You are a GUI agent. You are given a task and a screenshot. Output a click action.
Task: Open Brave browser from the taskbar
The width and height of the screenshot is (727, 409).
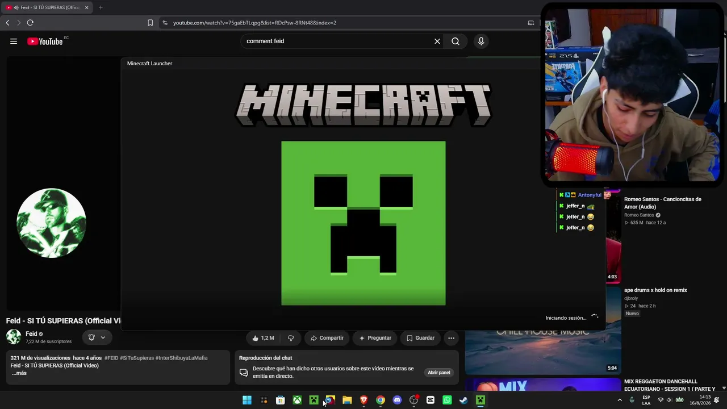coord(363,400)
